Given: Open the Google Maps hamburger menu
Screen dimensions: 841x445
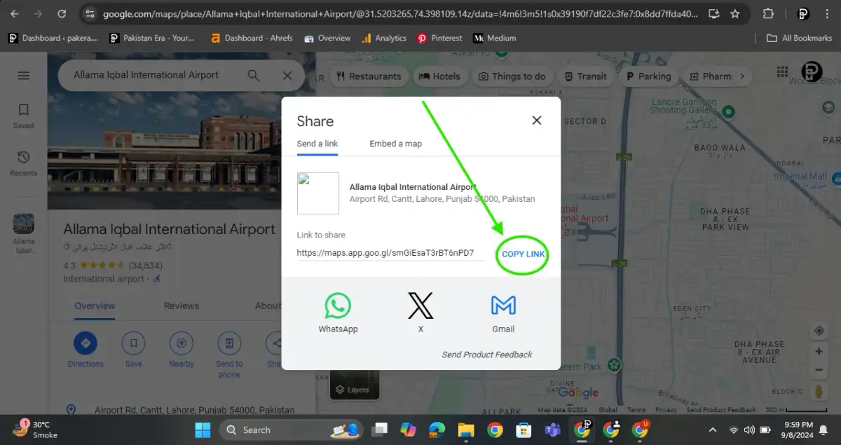Looking at the screenshot, I should 24,76.
